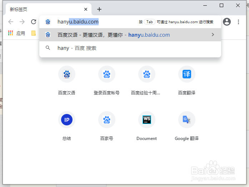
Task: Open the 百家号 shortcut tile
Action: tap(107, 120)
